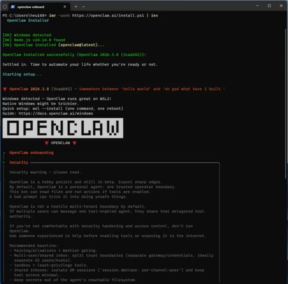Click 'OpenClaw installed successfully' line
Image resolution: width=288 pixels, height=284 pixels.
pos(74,55)
